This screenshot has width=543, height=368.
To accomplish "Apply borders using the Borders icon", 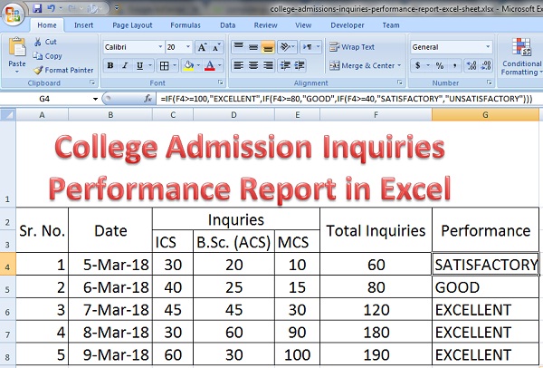I will (164, 65).
